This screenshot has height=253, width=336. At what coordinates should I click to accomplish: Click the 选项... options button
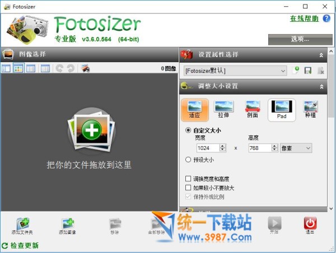[x=300, y=39]
